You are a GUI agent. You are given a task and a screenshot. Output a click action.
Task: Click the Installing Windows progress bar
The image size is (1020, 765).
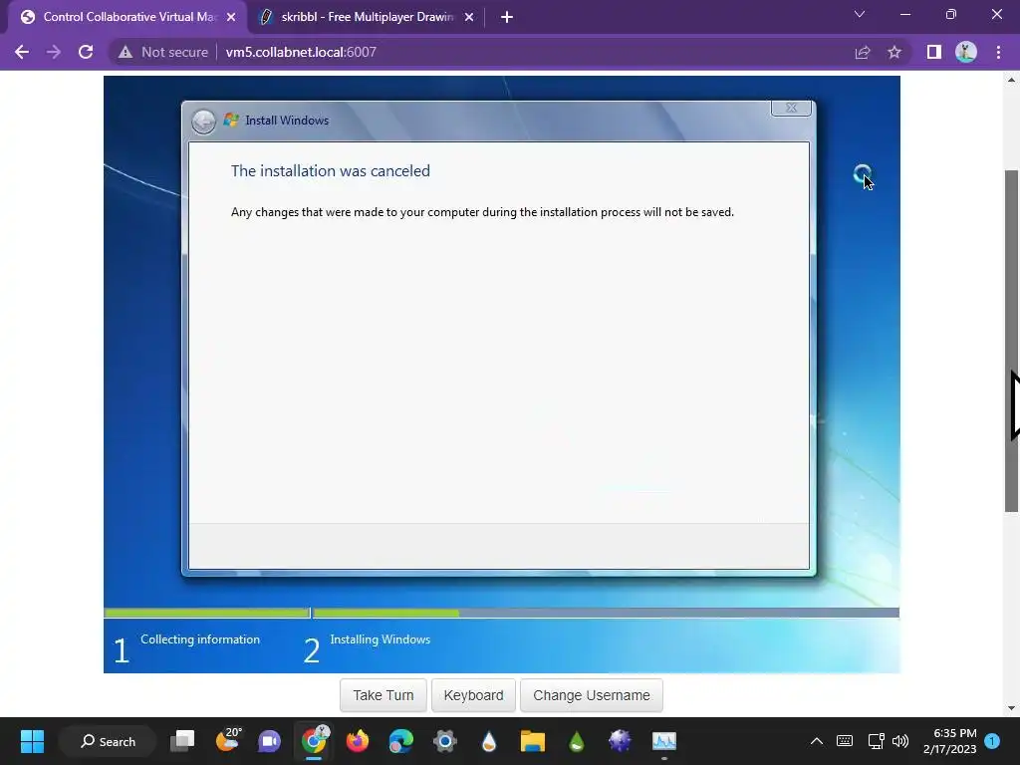(x=607, y=613)
